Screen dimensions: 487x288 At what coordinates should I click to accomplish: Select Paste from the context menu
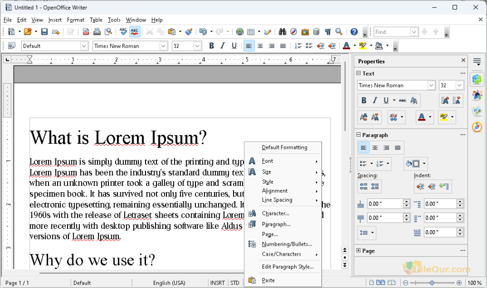(269, 280)
